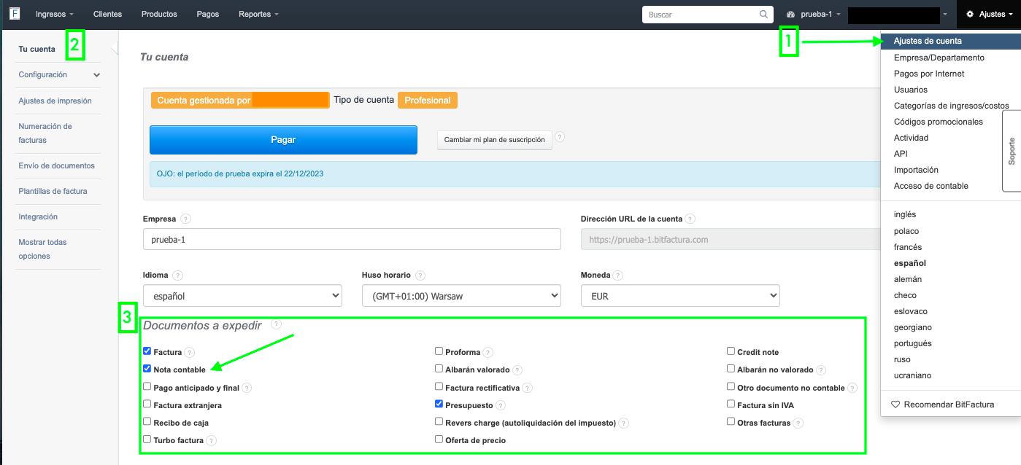Click help icon next to Moneda
This screenshot has width=1021, height=465.
click(618, 276)
